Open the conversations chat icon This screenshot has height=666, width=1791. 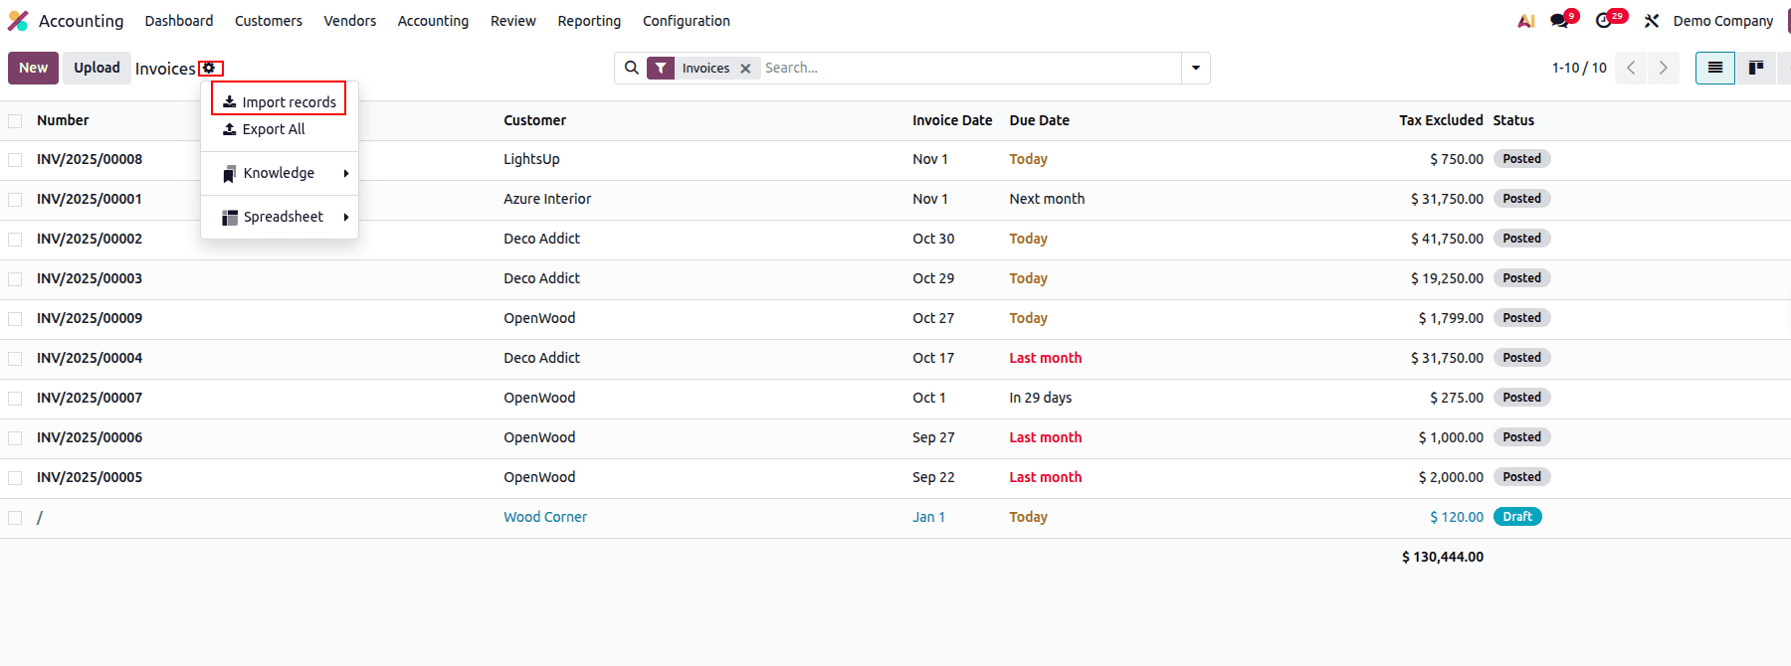[x=1559, y=21]
